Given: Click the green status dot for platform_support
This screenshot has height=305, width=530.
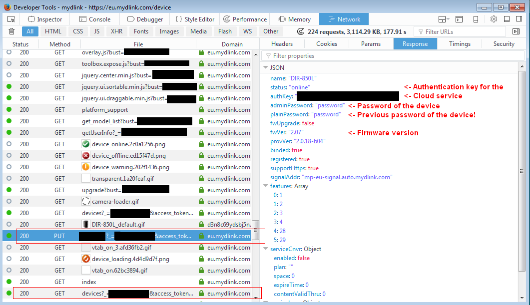Looking at the screenshot, I should click(9, 109).
